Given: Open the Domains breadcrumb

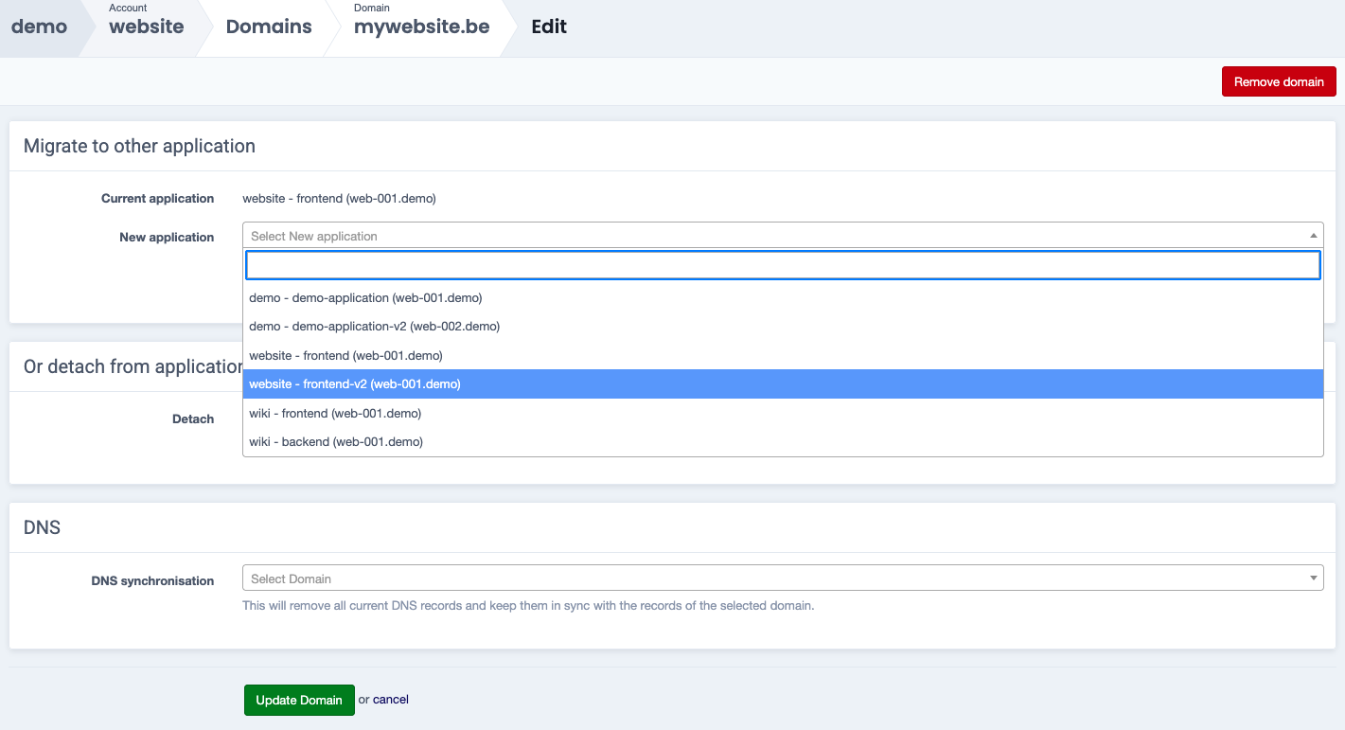Looking at the screenshot, I should pyautogui.click(x=269, y=27).
